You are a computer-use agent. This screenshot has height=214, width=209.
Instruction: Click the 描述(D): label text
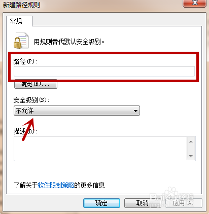[25, 131]
